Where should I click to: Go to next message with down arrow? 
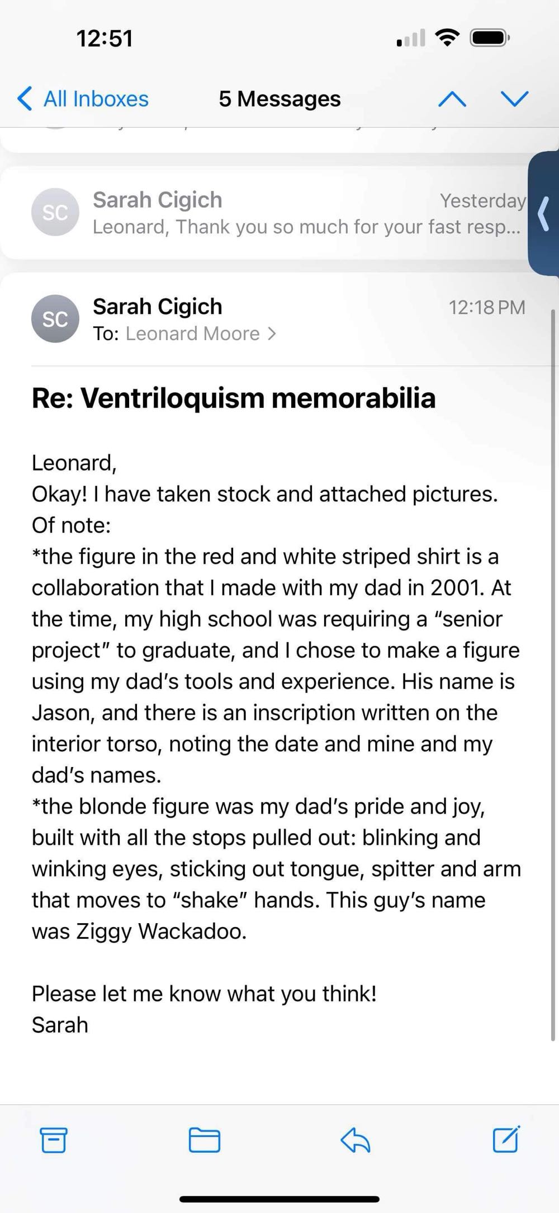click(x=515, y=99)
